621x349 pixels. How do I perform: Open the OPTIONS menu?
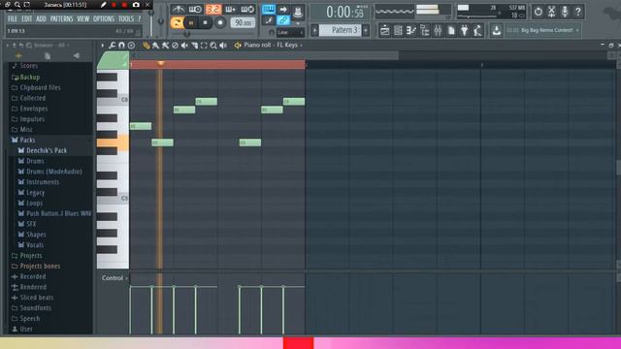click(104, 19)
